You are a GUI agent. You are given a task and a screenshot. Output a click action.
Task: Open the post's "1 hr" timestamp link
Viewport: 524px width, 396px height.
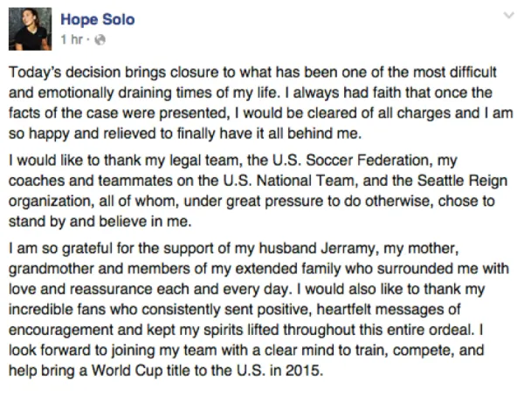(x=72, y=39)
